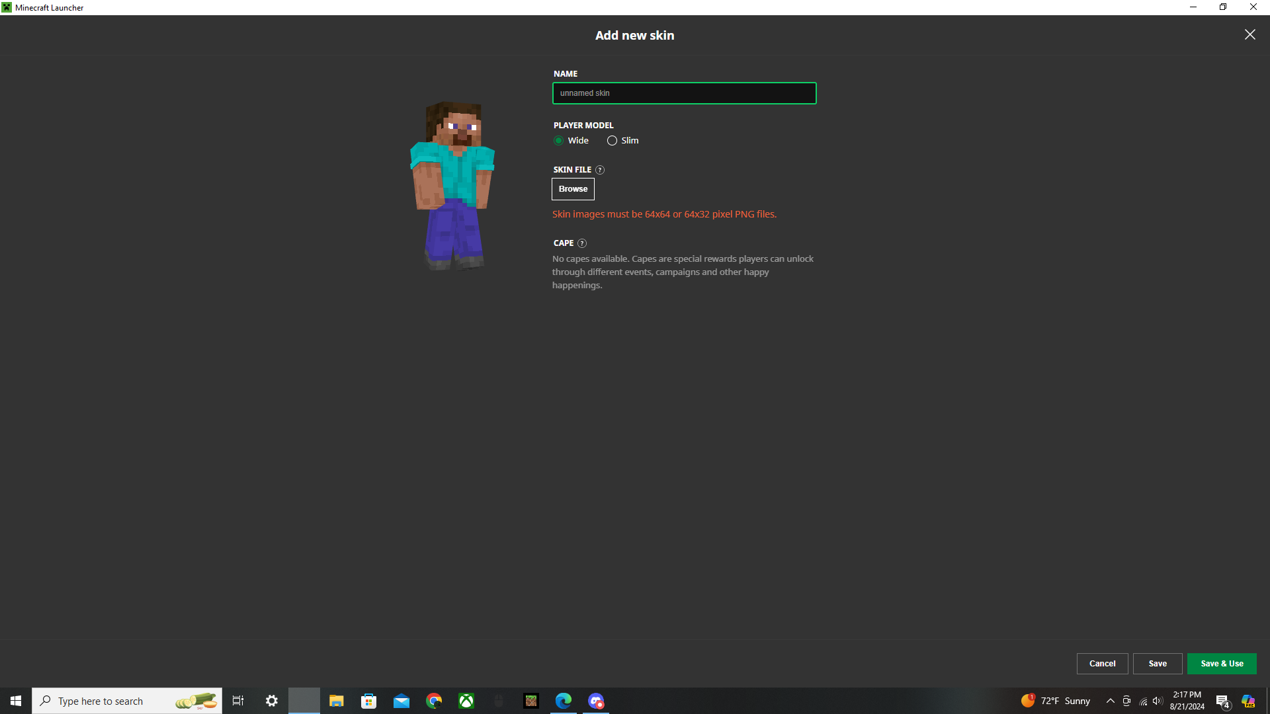Screen dimensions: 1270x714
Task: Click Browse to choose a skin file
Action: (573, 189)
